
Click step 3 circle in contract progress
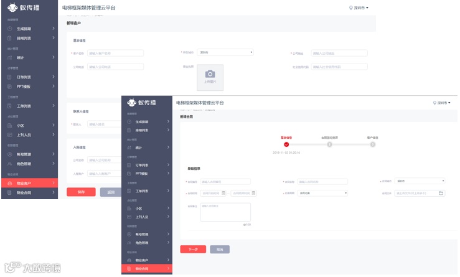(373, 144)
